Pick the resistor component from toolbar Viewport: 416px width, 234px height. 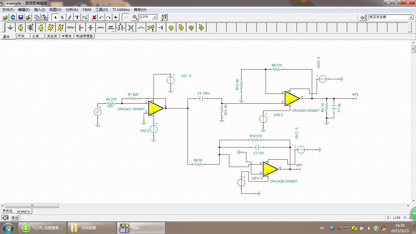pos(71,28)
